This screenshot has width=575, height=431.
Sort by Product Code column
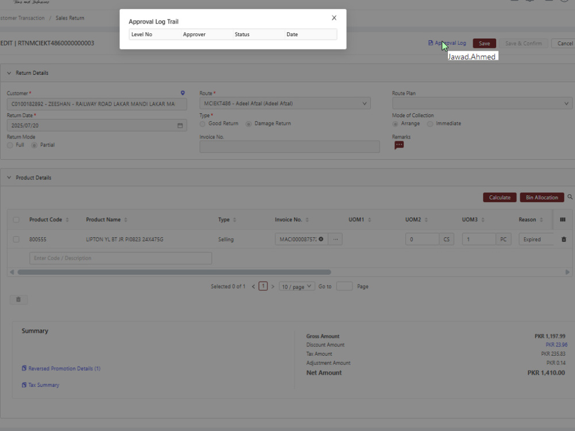tap(67, 220)
